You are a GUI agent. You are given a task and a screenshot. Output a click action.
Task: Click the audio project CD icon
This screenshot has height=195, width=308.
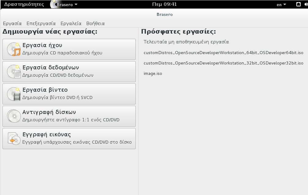pyautogui.click(x=14, y=49)
